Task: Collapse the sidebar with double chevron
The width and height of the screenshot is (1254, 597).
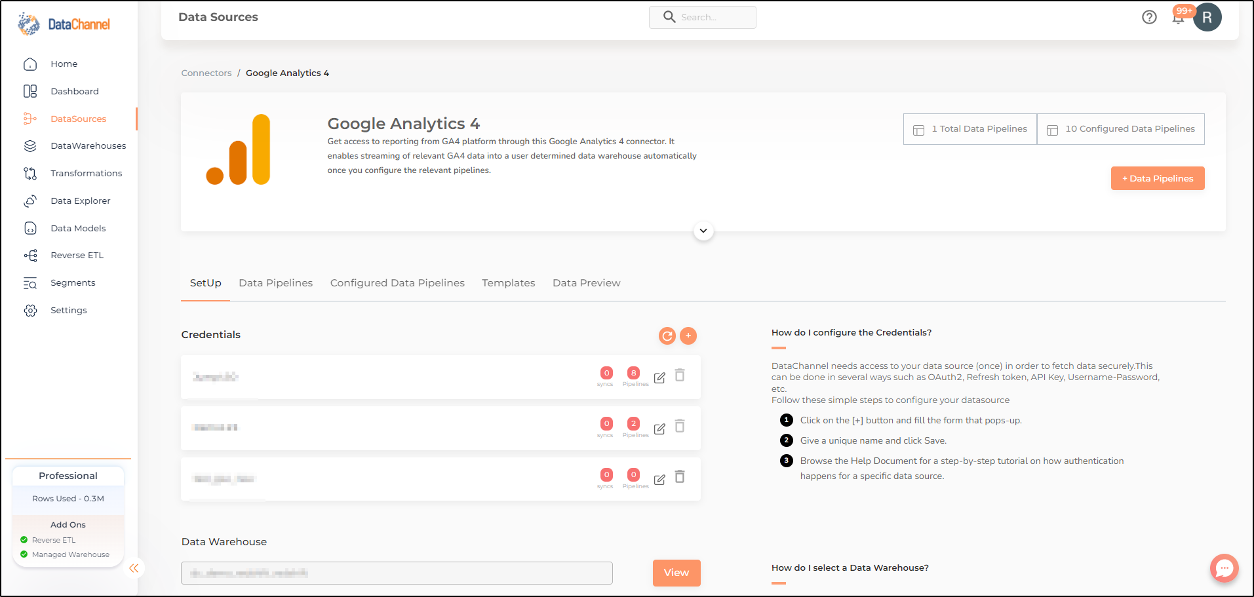Action: 134,568
